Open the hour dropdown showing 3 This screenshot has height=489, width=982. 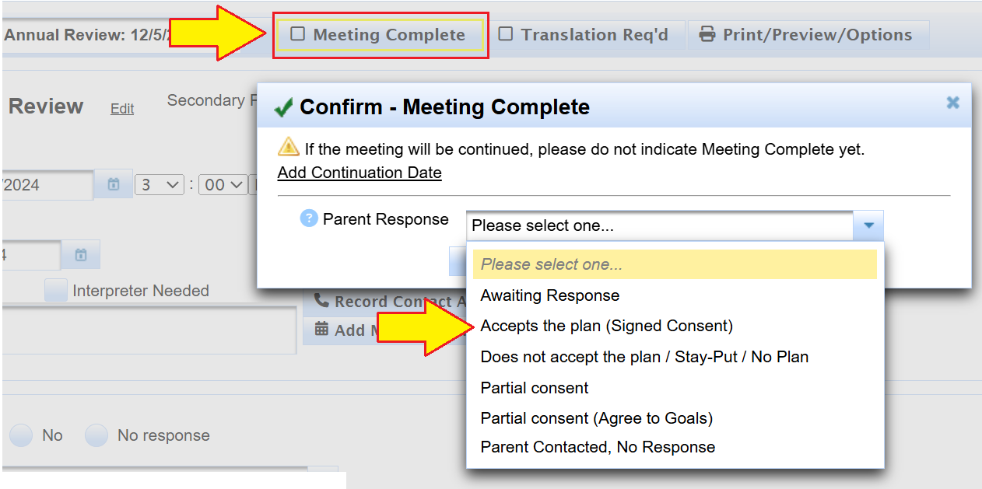(159, 185)
